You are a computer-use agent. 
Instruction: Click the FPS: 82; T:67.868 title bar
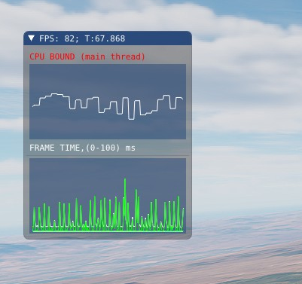pyautogui.click(x=108, y=38)
